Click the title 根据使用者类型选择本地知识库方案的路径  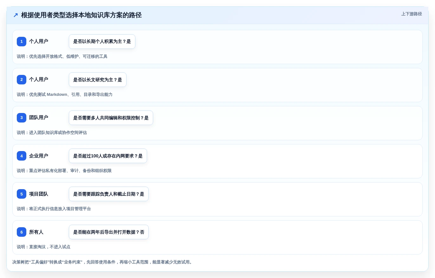pos(81,15)
